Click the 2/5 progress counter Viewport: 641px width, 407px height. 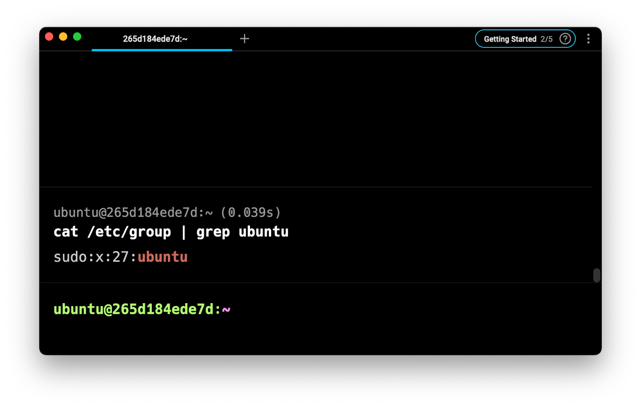tap(546, 39)
